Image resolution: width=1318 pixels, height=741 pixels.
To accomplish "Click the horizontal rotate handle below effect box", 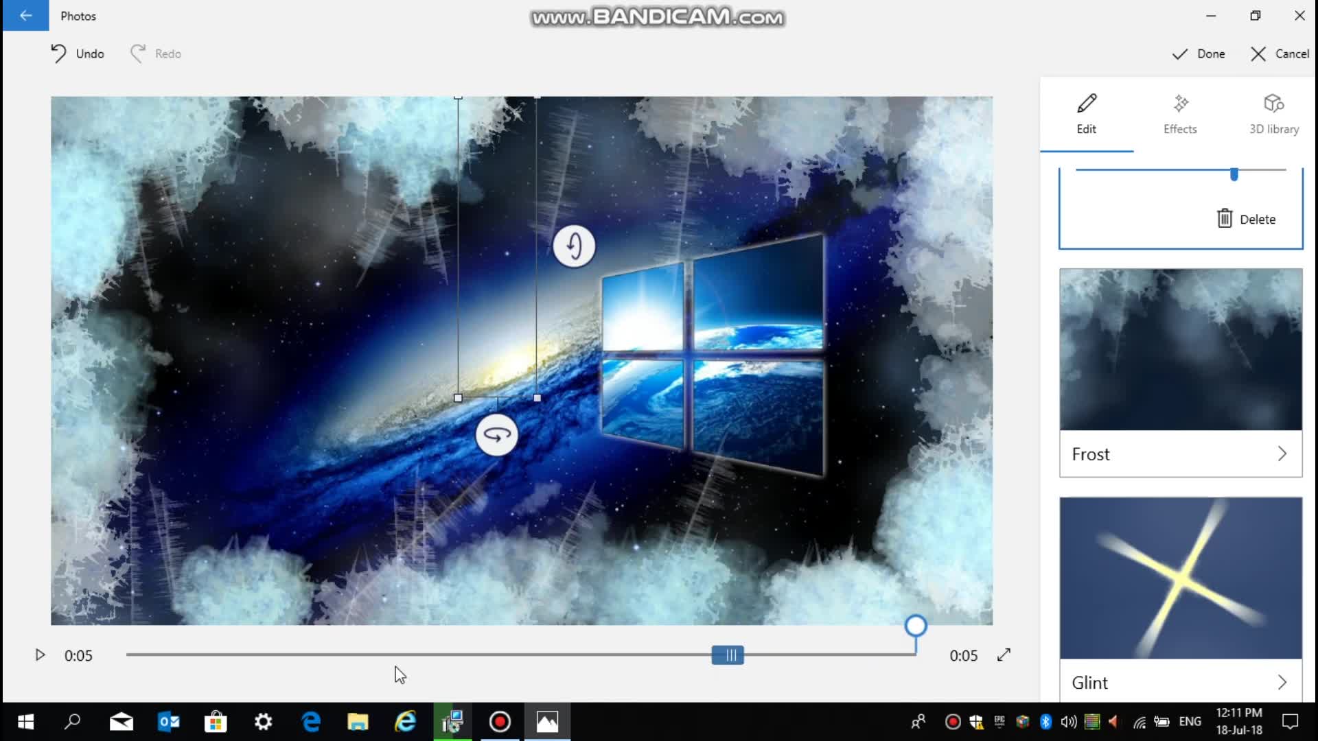I will (496, 434).
